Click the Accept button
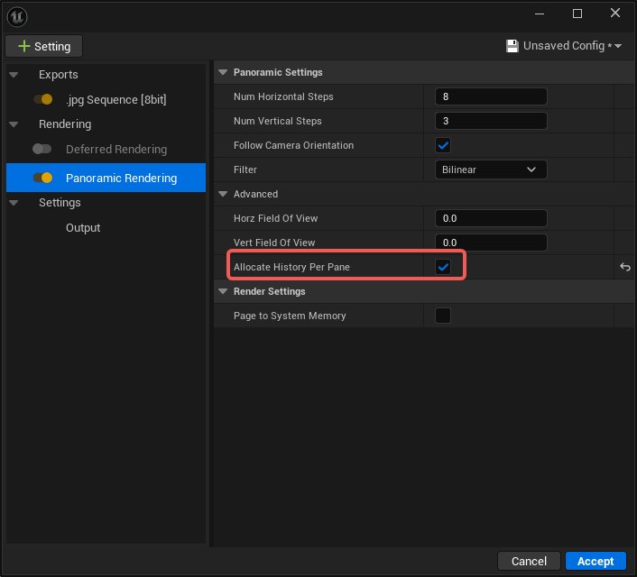 tap(595, 561)
